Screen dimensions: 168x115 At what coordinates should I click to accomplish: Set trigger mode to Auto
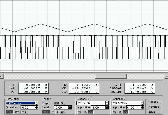click(x=46, y=112)
